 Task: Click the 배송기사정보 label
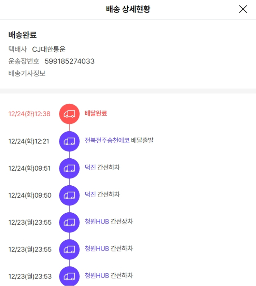click(x=27, y=73)
